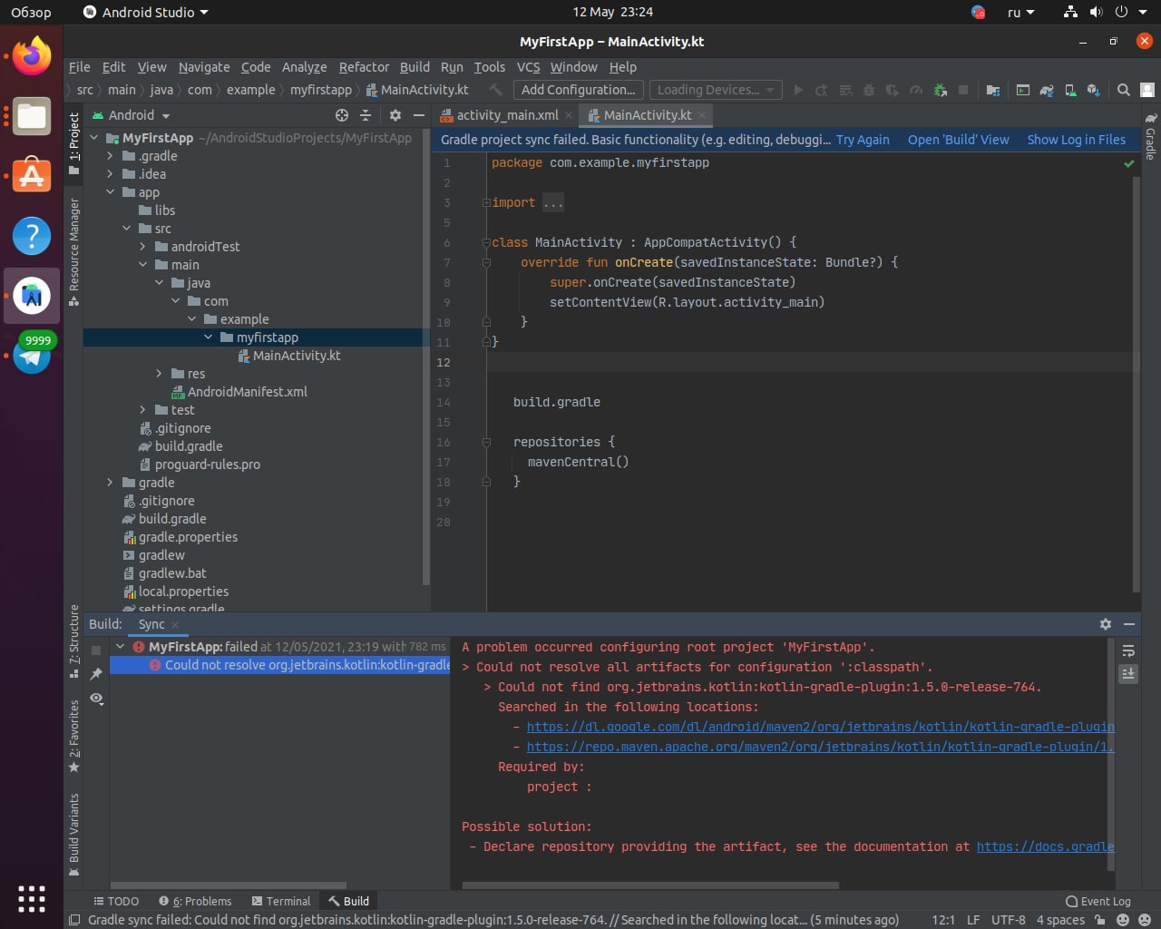Click the Debug app bug icon
The height and width of the screenshot is (929, 1161).
point(869,90)
